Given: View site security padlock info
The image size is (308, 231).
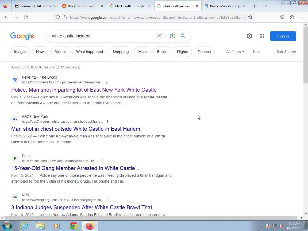Looking at the screenshot, I should pyautogui.click(x=65, y=17).
